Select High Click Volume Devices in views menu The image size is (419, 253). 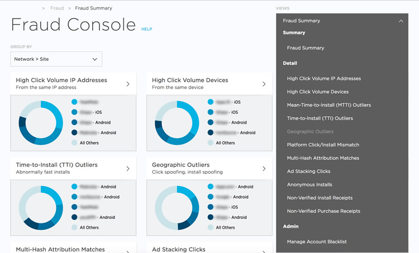pyautogui.click(x=317, y=92)
